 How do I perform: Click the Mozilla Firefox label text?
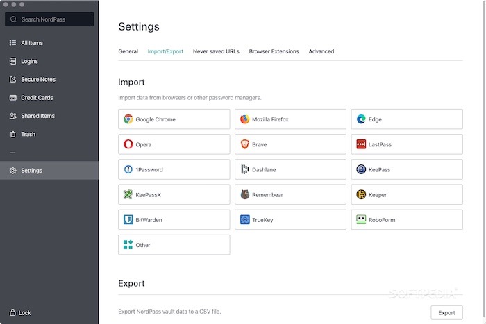click(270, 119)
